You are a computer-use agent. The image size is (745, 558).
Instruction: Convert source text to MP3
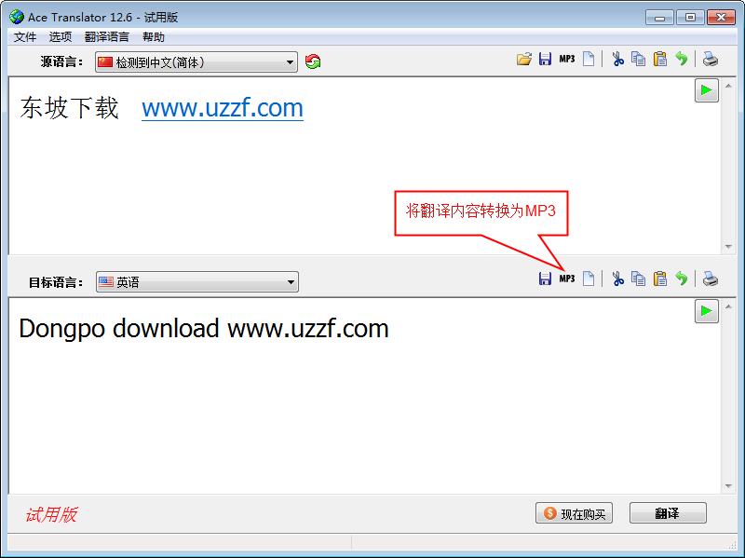point(567,60)
